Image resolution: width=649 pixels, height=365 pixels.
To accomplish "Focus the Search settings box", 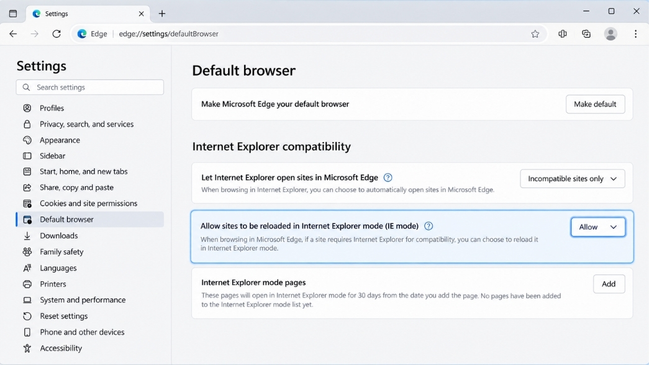I will (x=90, y=88).
